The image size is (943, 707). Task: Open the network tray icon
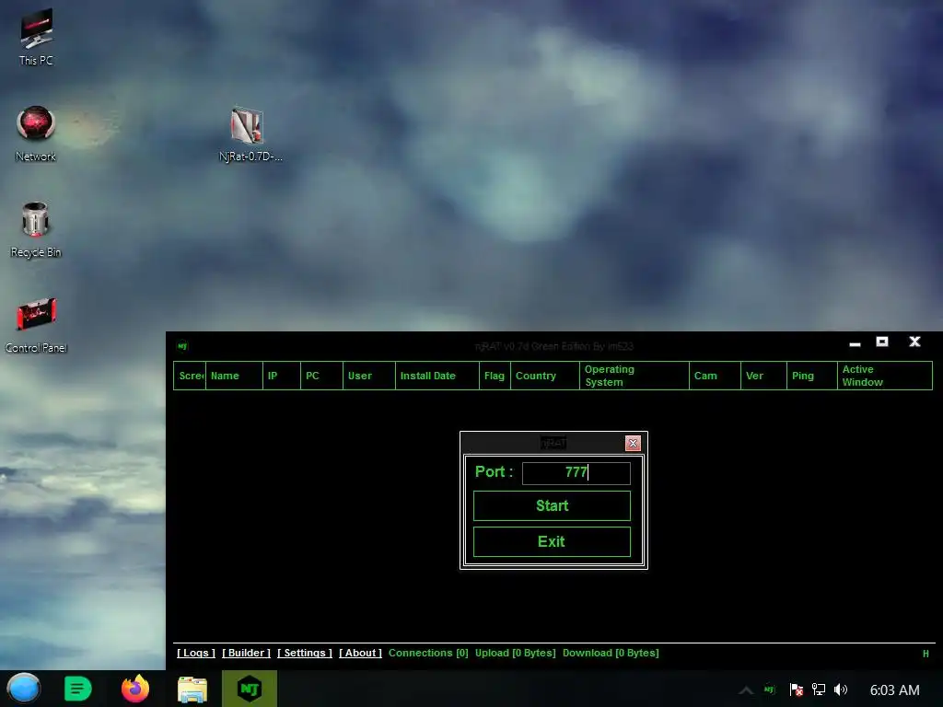819,690
